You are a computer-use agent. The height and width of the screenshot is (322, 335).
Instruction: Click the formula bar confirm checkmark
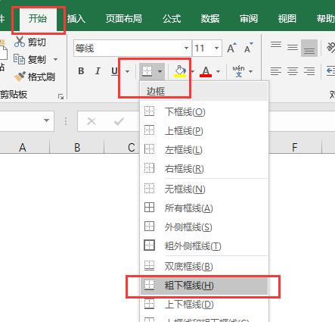[119, 121]
